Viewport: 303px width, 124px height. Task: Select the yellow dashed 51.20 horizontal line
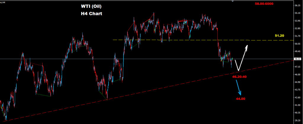[x=203, y=40]
